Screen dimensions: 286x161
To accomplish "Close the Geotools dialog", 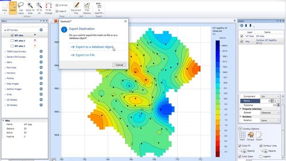I will (126, 21).
